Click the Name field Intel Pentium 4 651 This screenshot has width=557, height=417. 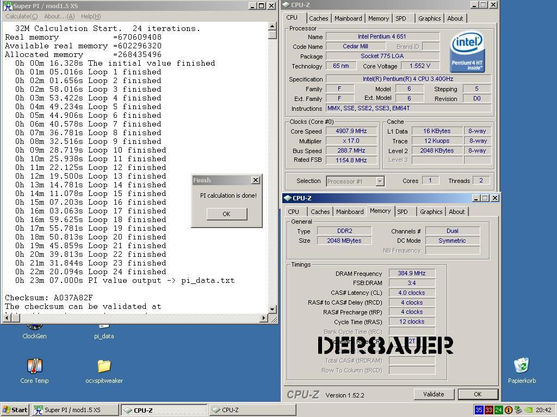[382, 36]
